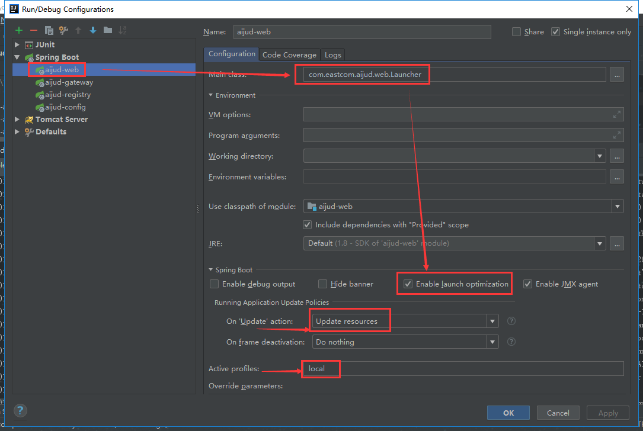Sort configurations alphabetically
Screen dimensions: 643x431
pyautogui.click(x=123, y=30)
